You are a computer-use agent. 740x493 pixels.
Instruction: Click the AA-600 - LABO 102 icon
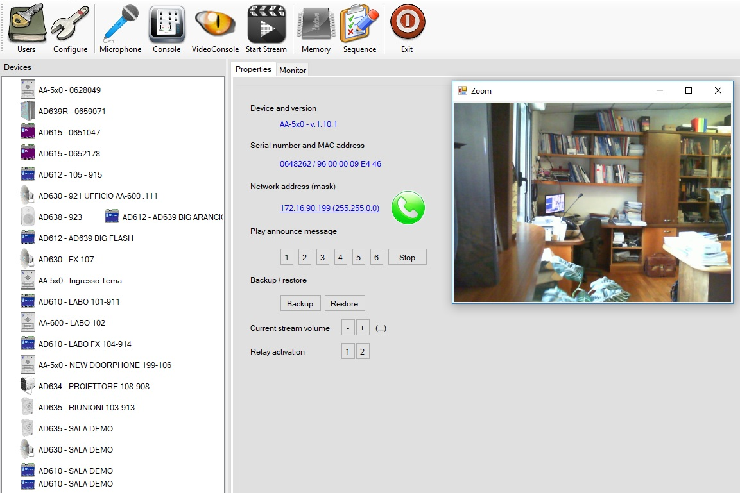(x=28, y=322)
